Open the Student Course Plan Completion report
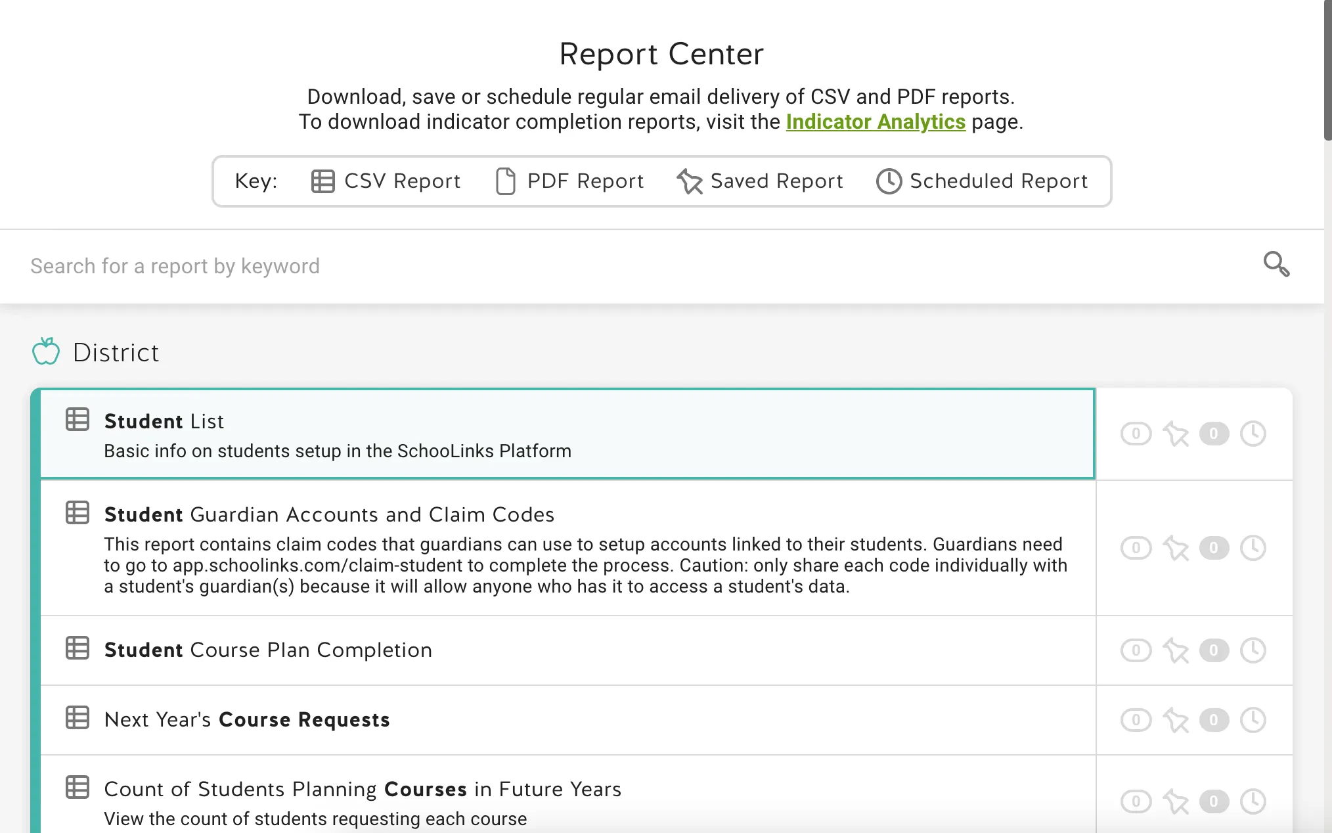The width and height of the screenshot is (1332, 833). pyautogui.click(x=567, y=650)
